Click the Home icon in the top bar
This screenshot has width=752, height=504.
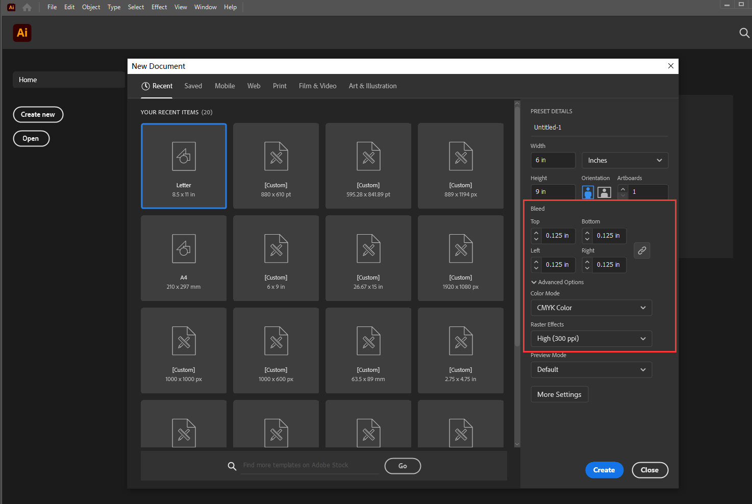click(27, 7)
